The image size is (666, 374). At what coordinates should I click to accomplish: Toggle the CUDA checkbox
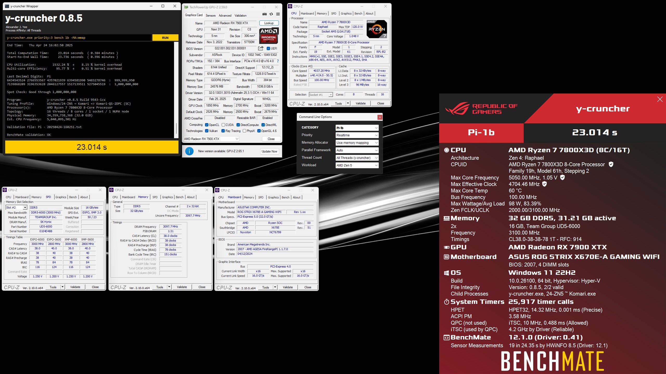pos(223,125)
